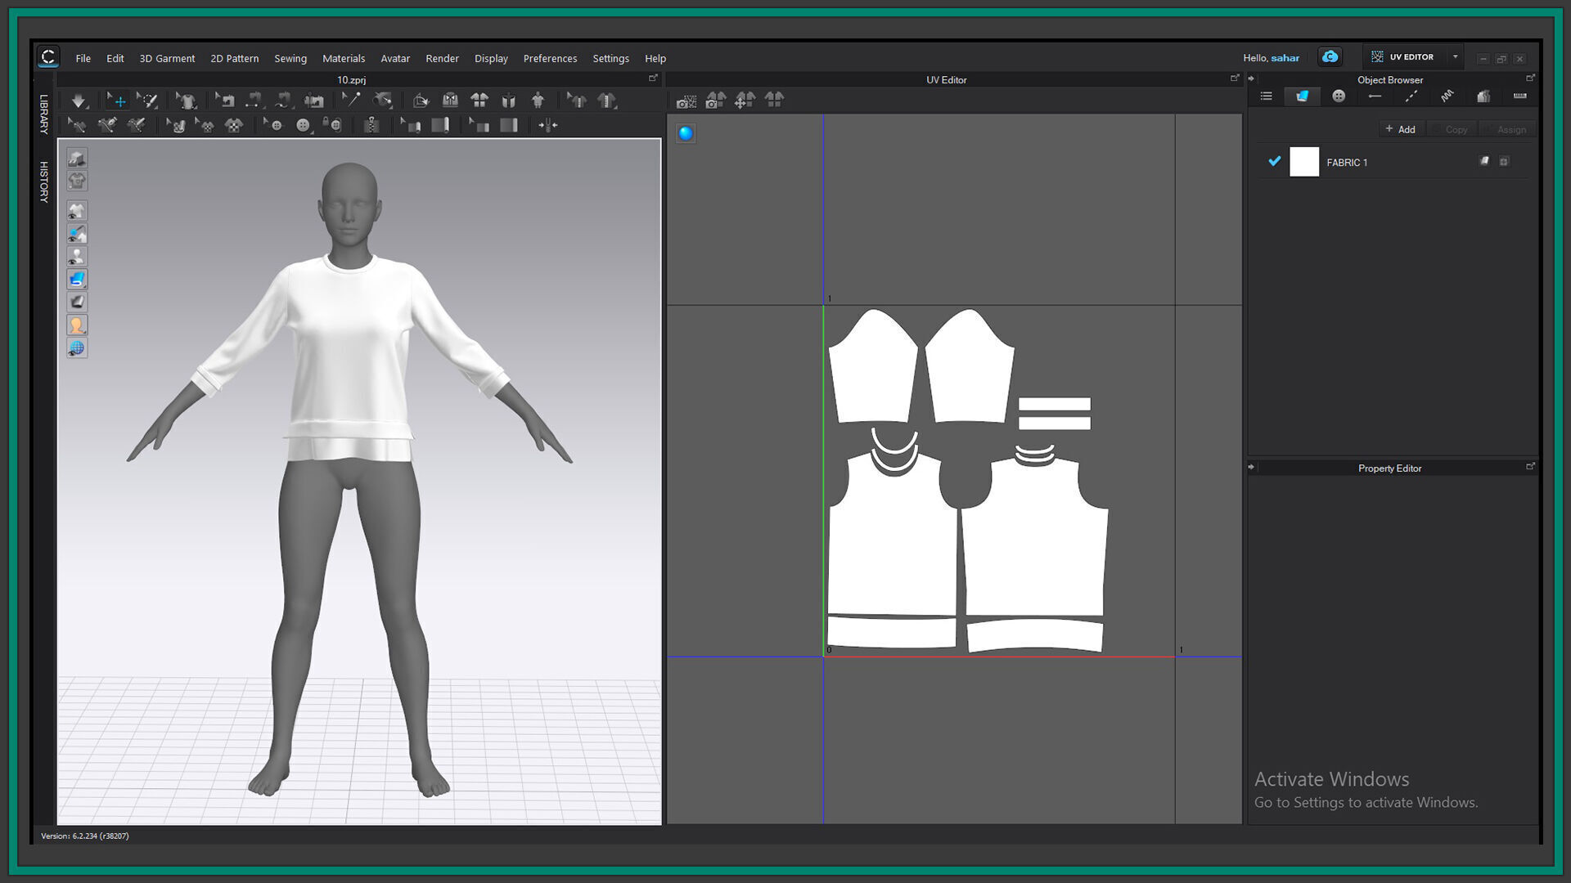Click the UV snapshot camera icon
The image size is (1571, 883).
686,101
